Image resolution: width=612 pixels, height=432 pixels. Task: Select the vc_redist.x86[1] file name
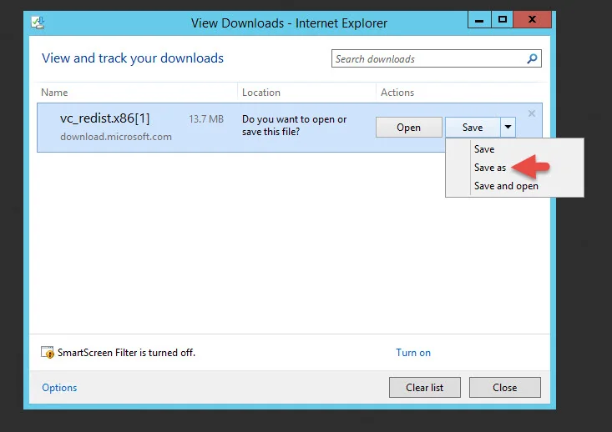[x=104, y=118]
